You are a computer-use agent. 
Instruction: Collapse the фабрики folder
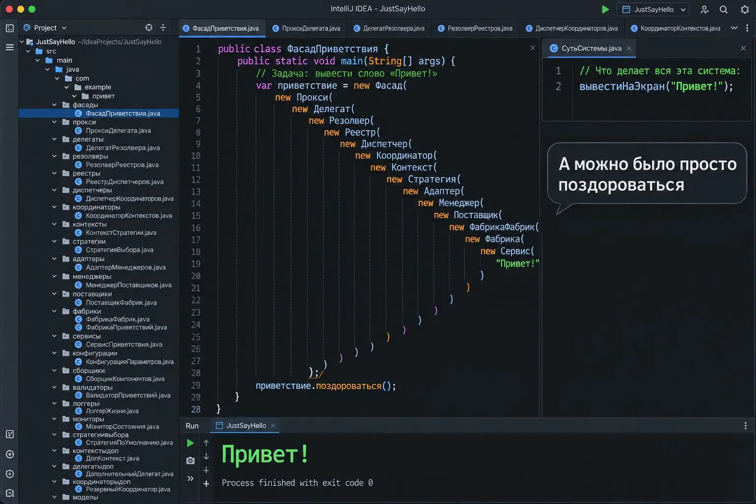[55, 311]
